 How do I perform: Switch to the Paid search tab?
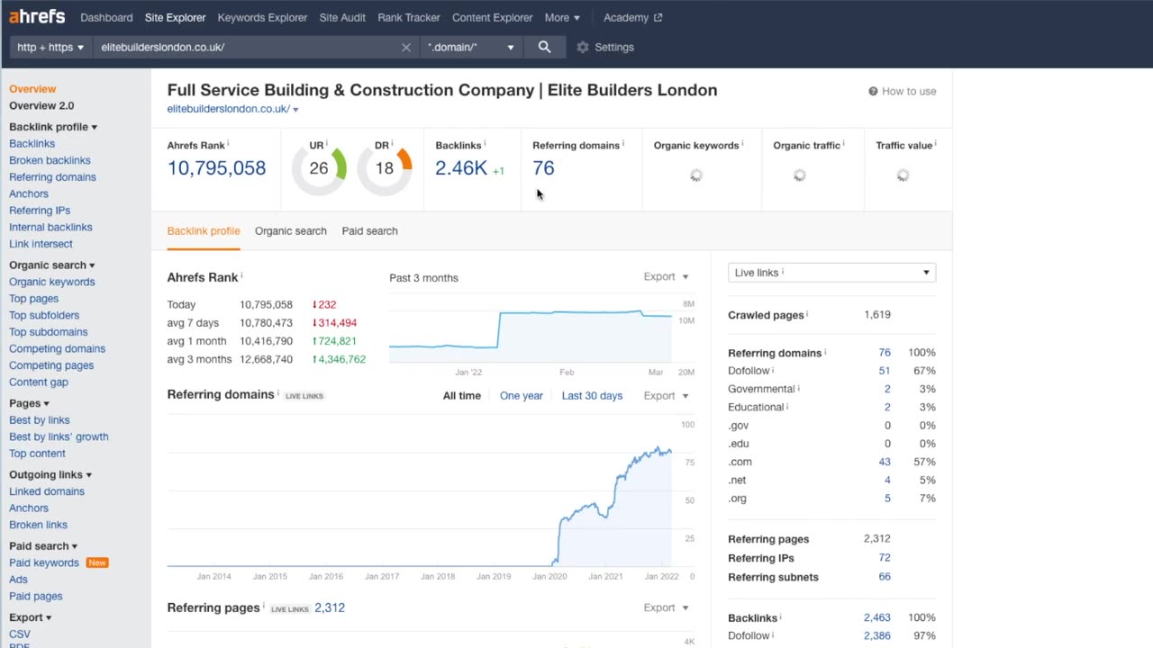(369, 231)
